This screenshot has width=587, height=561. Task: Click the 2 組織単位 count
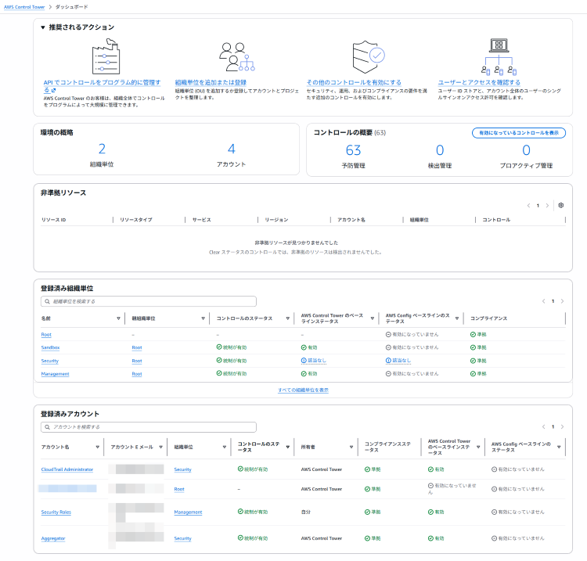point(102,149)
